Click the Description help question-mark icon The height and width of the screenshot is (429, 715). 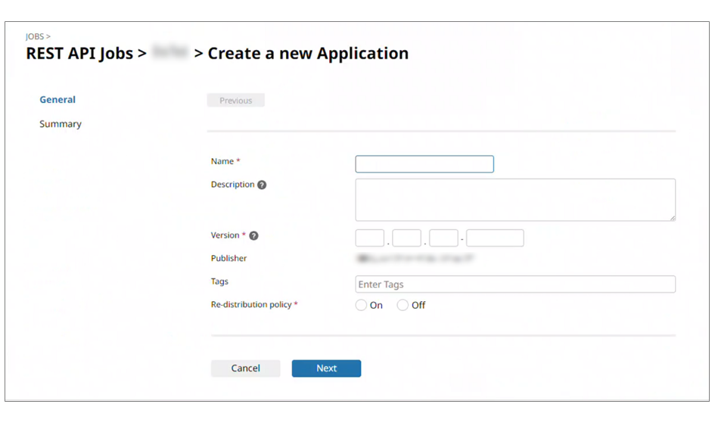click(x=262, y=185)
